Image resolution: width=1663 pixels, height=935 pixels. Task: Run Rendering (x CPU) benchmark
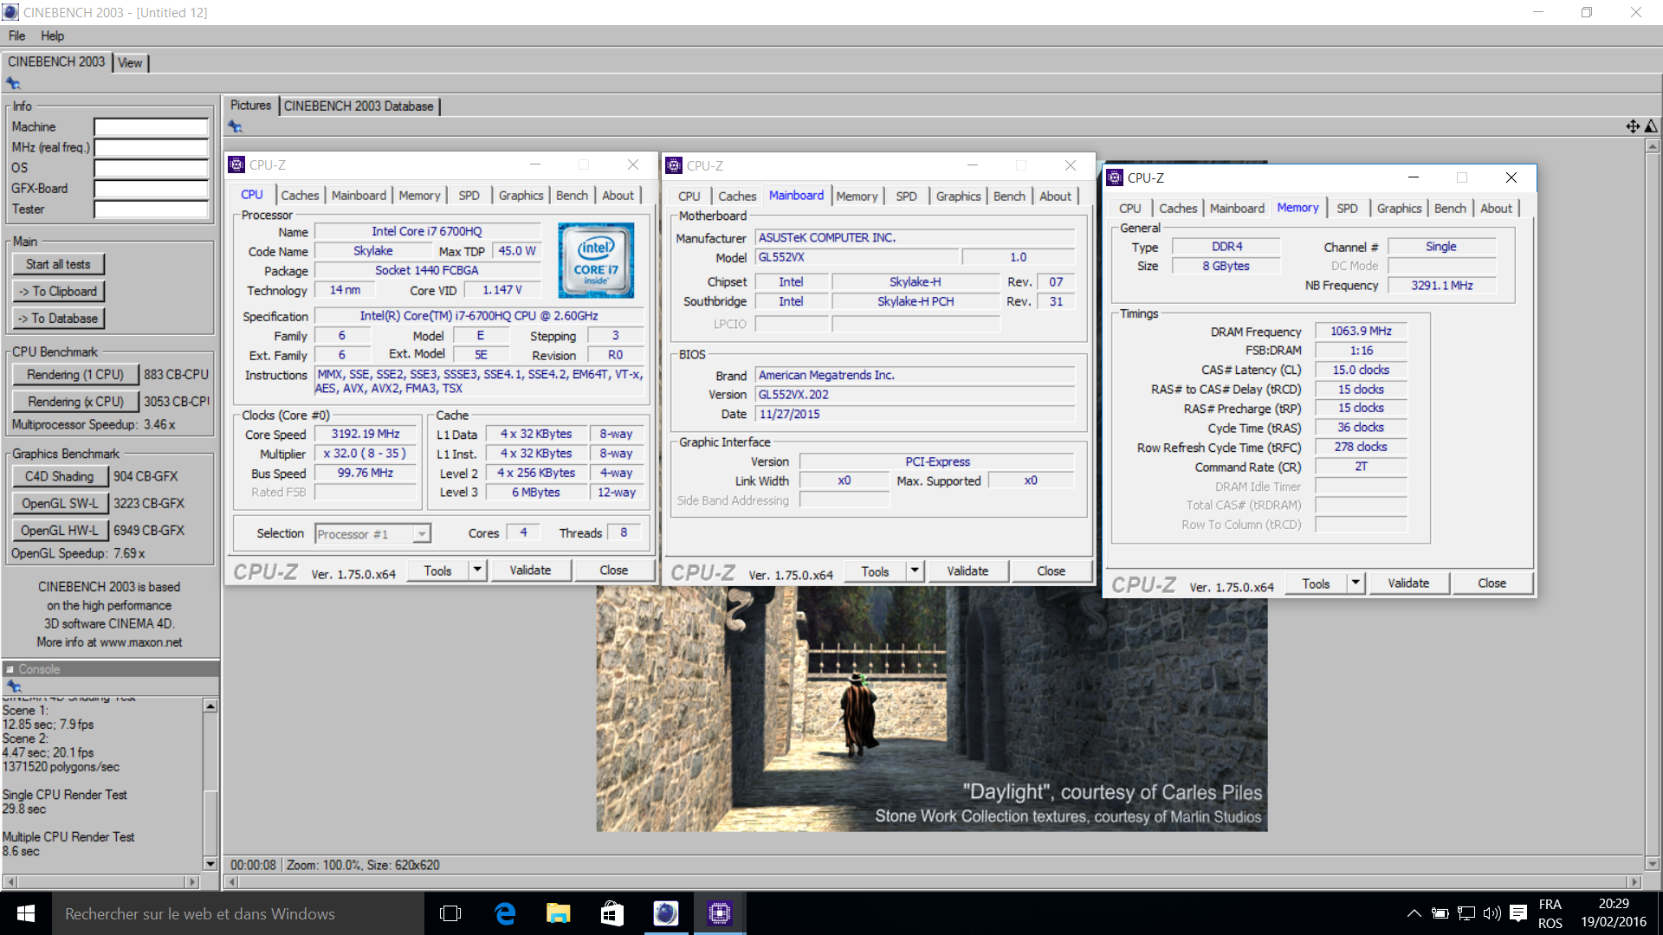75,401
